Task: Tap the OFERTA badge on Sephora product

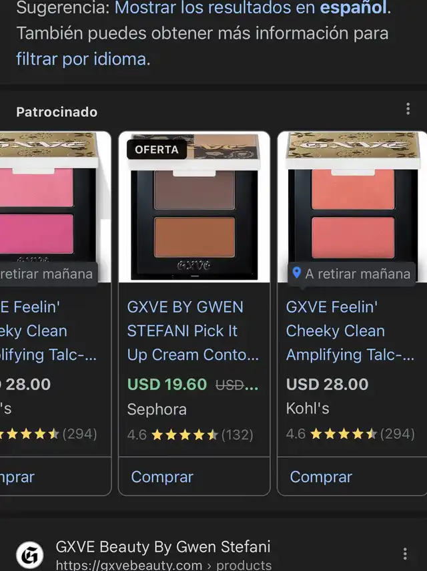Action: (157, 150)
